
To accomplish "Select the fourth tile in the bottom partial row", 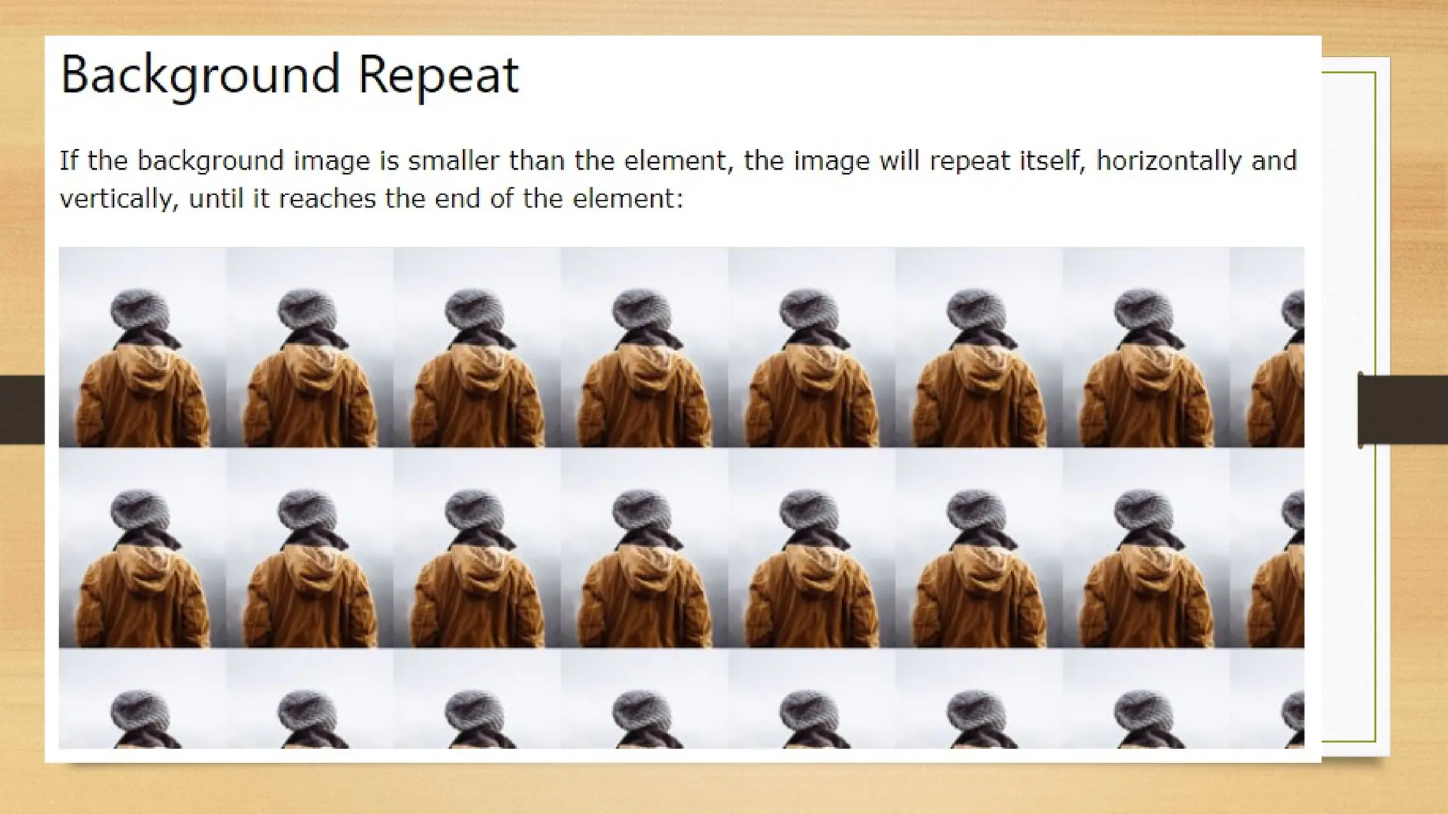I will pos(645,698).
